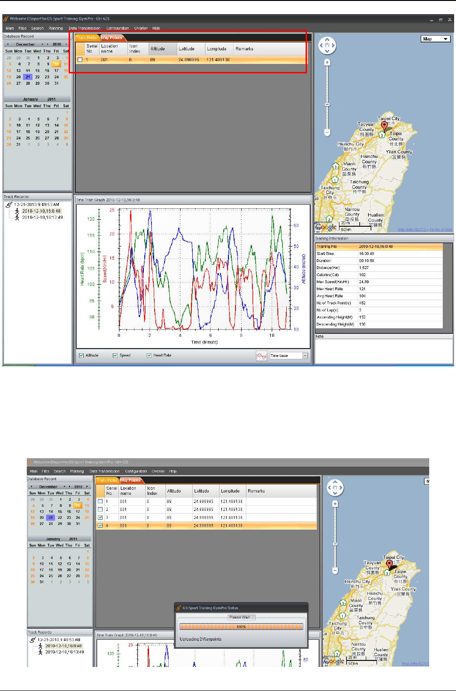Go to previous month in upper window calendar
The width and height of the screenshot is (456, 691).
click(x=8, y=44)
